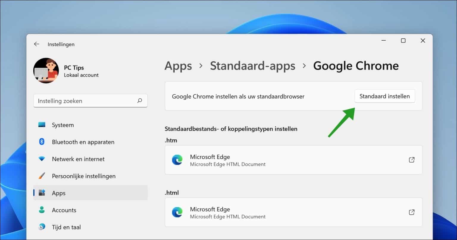Click the Netwerk en internet Wi-Fi icon
The width and height of the screenshot is (457, 240).
coord(41,159)
